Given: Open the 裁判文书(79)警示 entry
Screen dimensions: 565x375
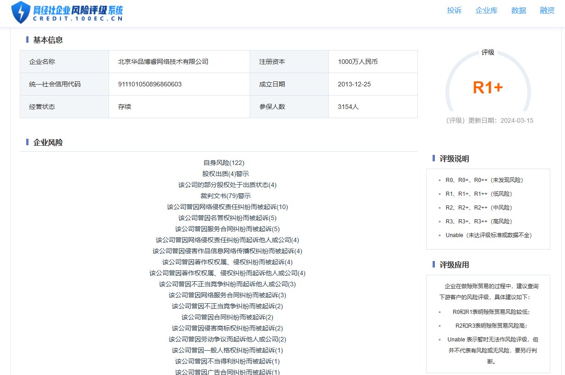Looking at the screenshot, I should 226,196.
